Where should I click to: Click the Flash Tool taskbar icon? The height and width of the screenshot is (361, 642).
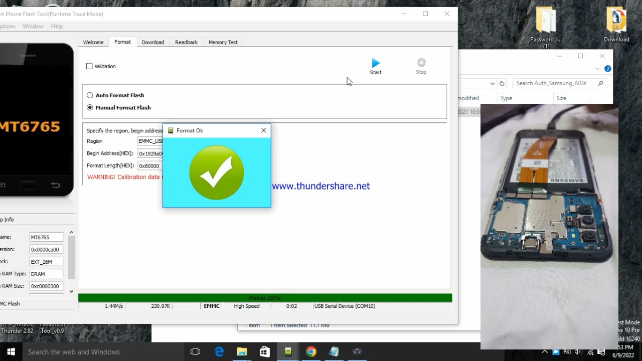coord(288,352)
